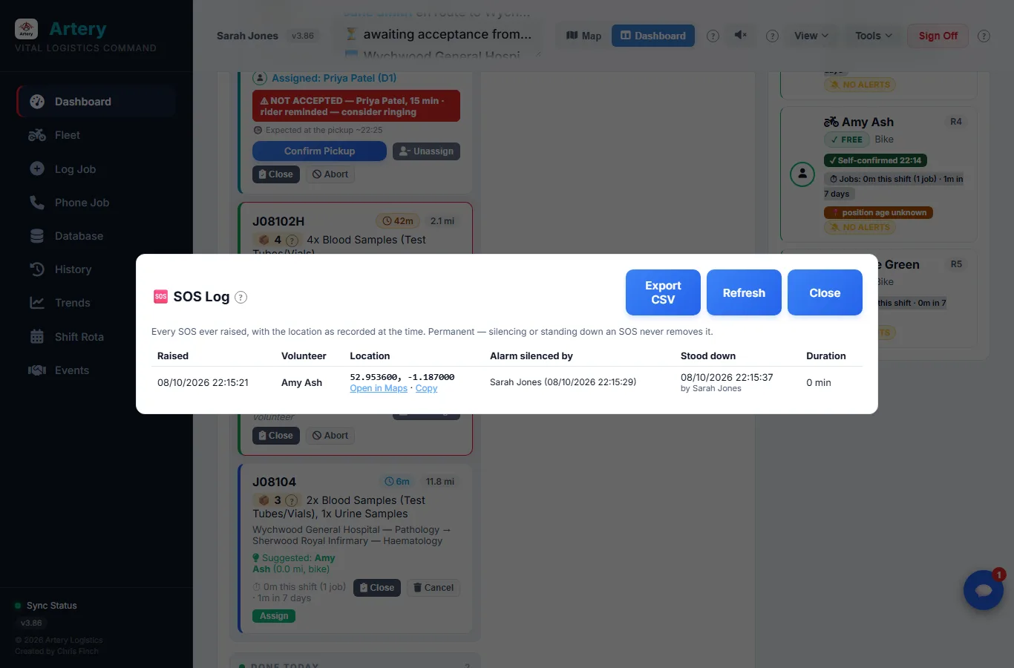
Task: Refresh the SOS Log
Action: point(744,292)
